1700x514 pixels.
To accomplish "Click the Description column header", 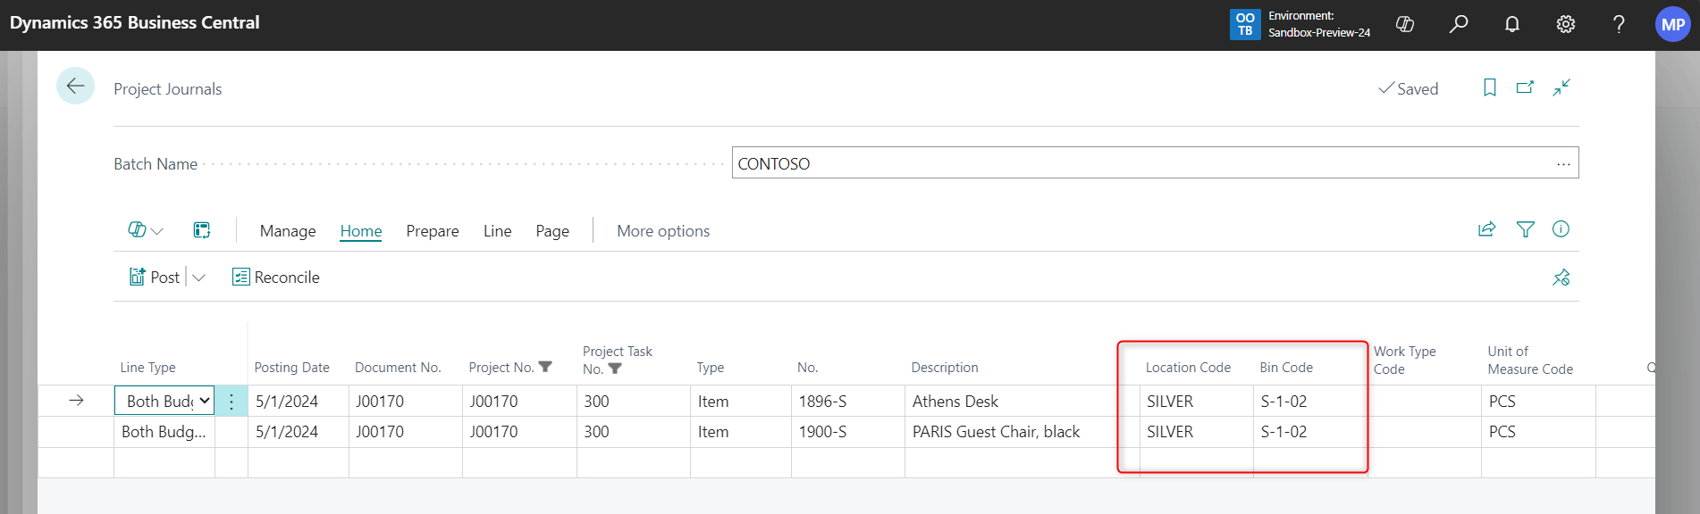I will [x=945, y=368].
